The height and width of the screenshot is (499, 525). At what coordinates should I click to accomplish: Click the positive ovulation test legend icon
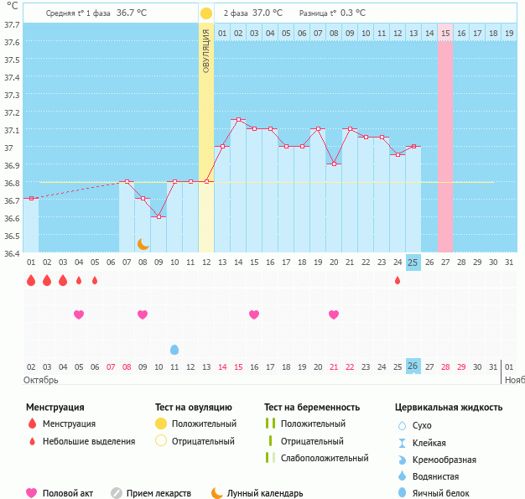pos(161,424)
